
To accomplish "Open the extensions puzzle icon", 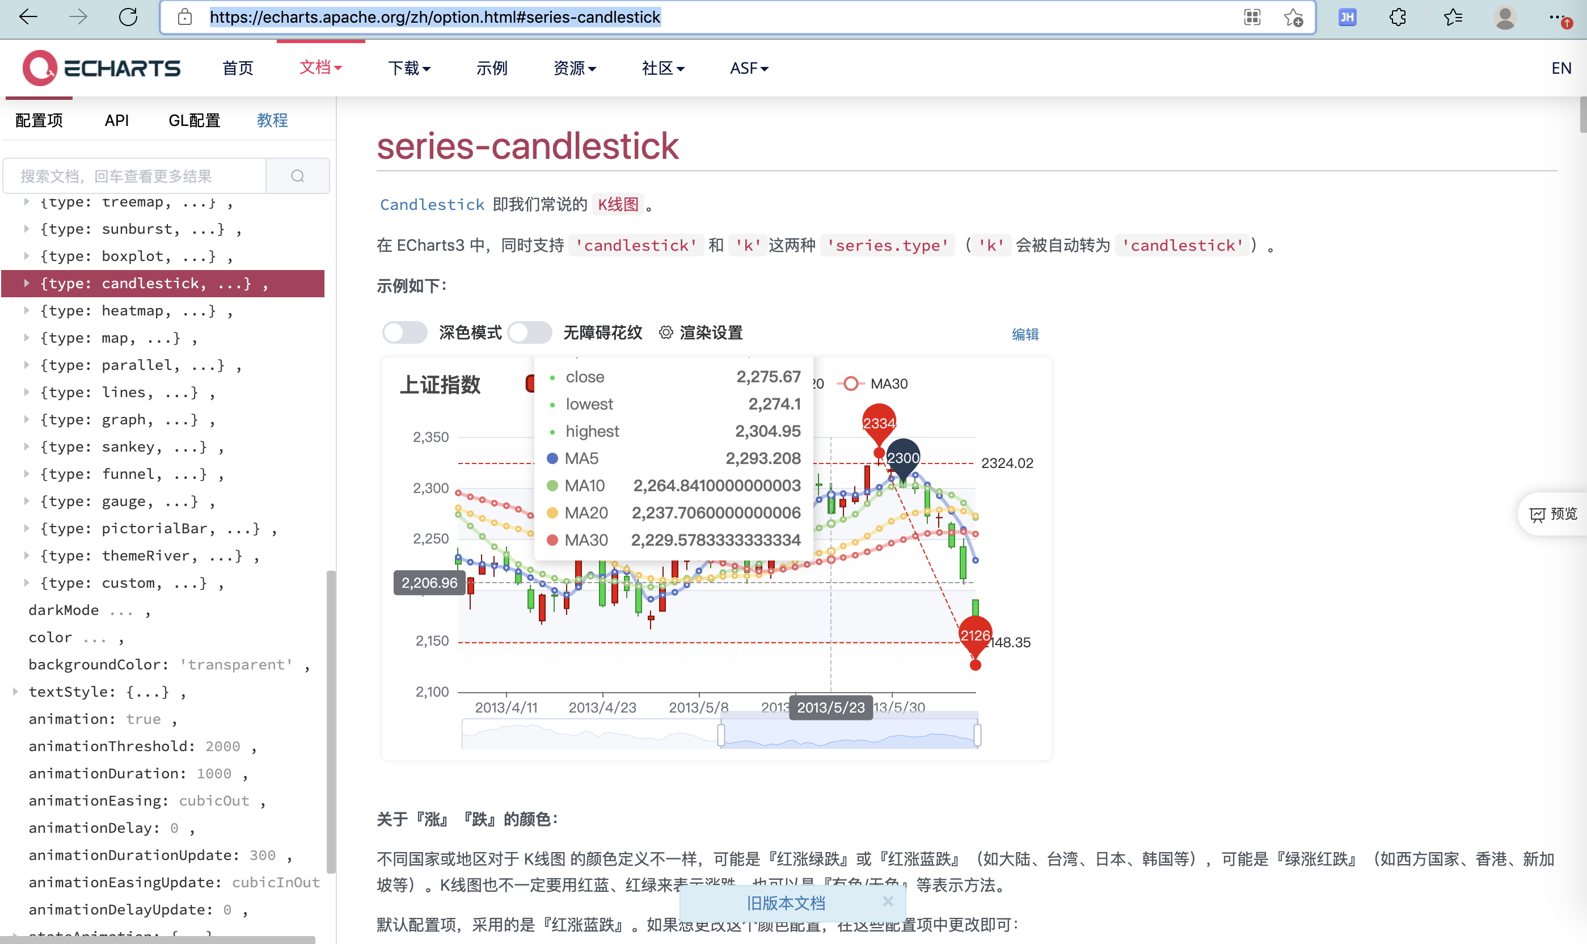I will 1398,17.
